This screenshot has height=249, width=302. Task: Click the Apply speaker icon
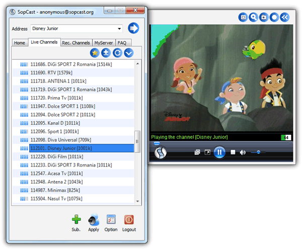pyautogui.click(x=94, y=219)
